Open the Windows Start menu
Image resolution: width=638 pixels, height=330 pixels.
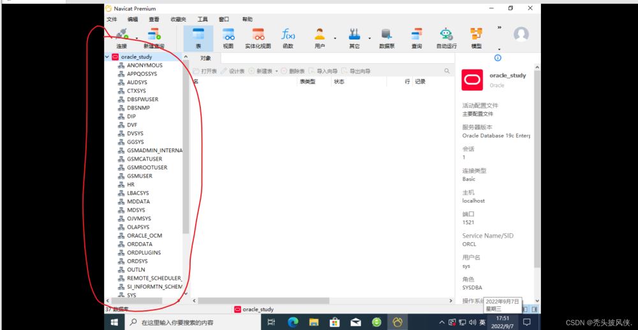click(x=114, y=322)
